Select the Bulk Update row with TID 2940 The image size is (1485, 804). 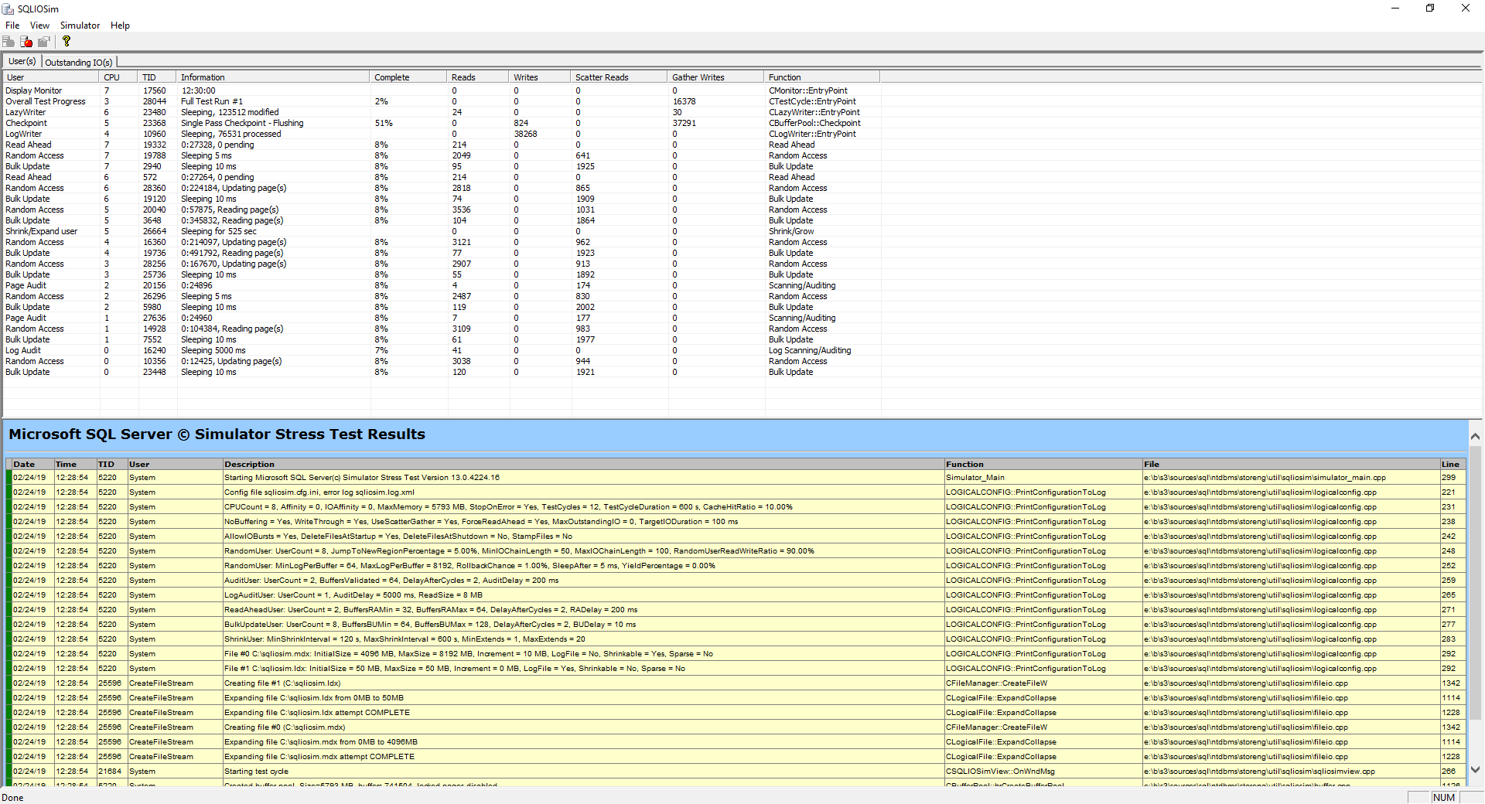pyautogui.click(x=441, y=166)
